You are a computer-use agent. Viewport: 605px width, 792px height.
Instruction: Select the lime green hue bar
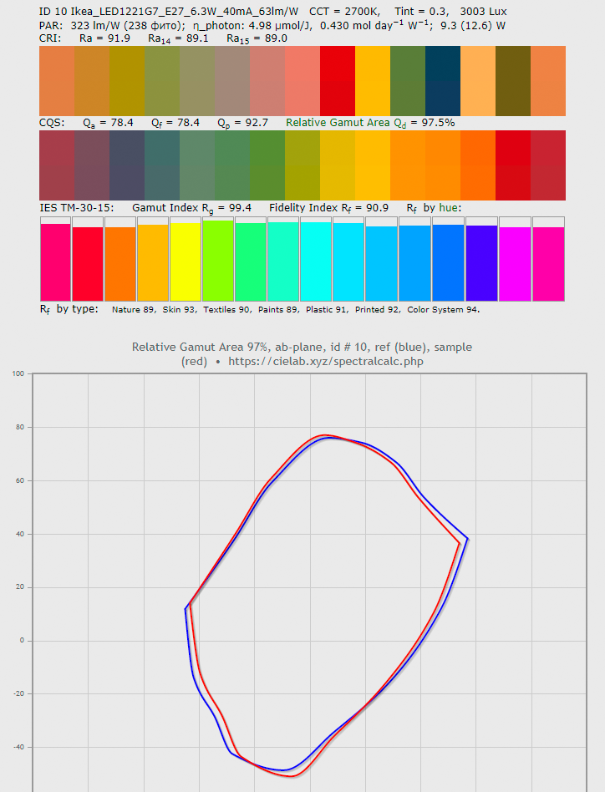tap(218, 260)
